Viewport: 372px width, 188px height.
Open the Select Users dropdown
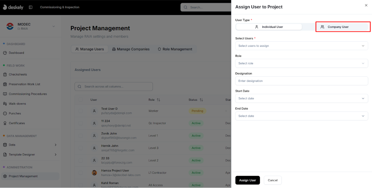pyautogui.click(x=301, y=46)
